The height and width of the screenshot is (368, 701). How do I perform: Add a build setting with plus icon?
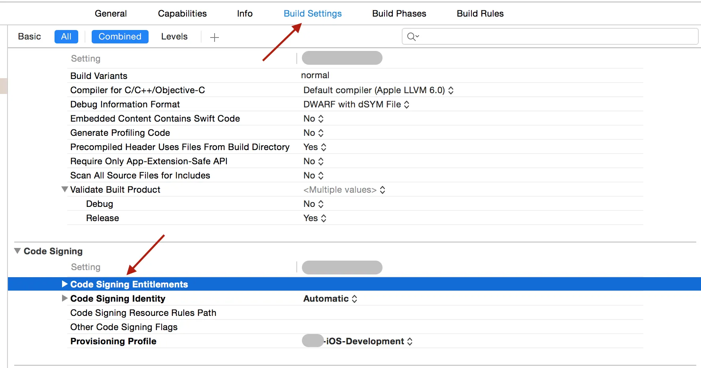(215, 37)
